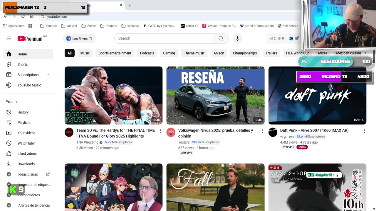Screen dimensions: 376x211
Task: Select the Trailers chip
Action: coord(271,53)
